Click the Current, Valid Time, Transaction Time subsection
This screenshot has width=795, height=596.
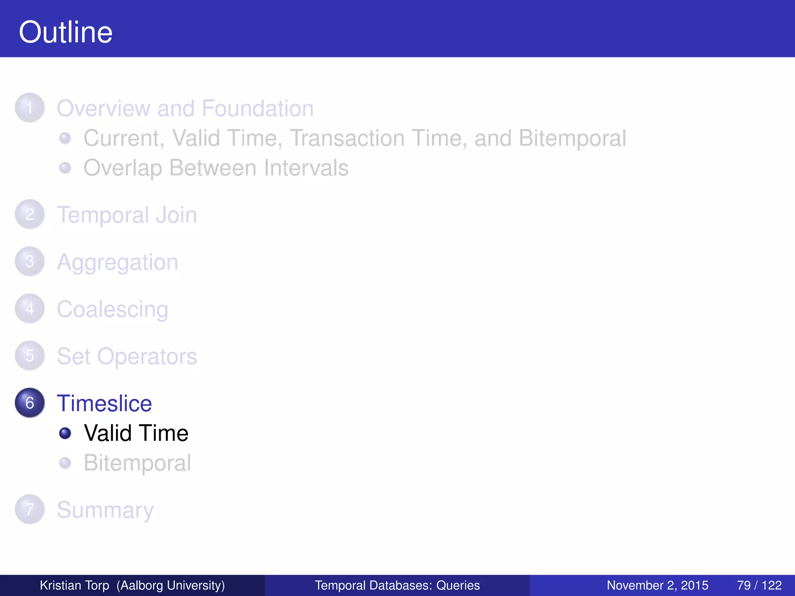tap(354, 138)
